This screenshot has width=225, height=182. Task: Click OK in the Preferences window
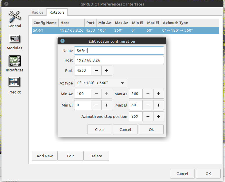(x=208, y=174)
